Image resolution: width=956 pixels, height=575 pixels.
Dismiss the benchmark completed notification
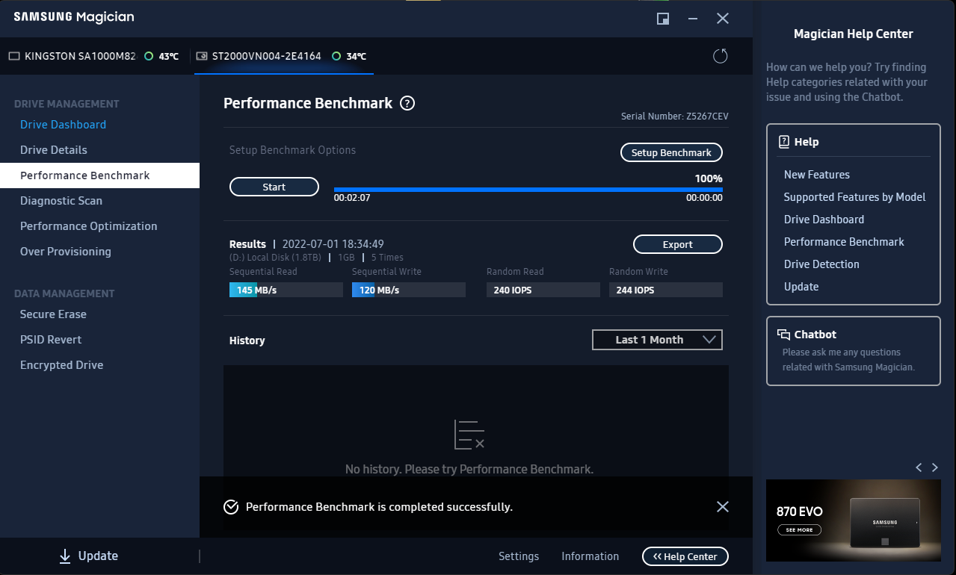pyautogui.click(x=722, y=507)
